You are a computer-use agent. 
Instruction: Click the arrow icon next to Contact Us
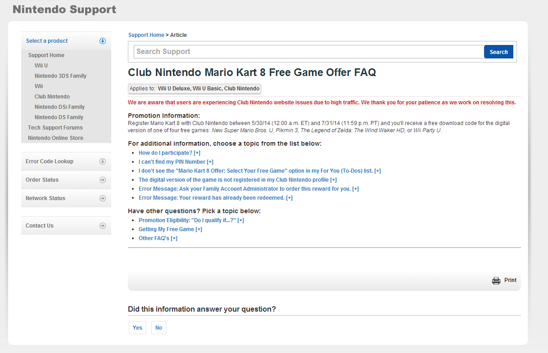pos(103,226)
